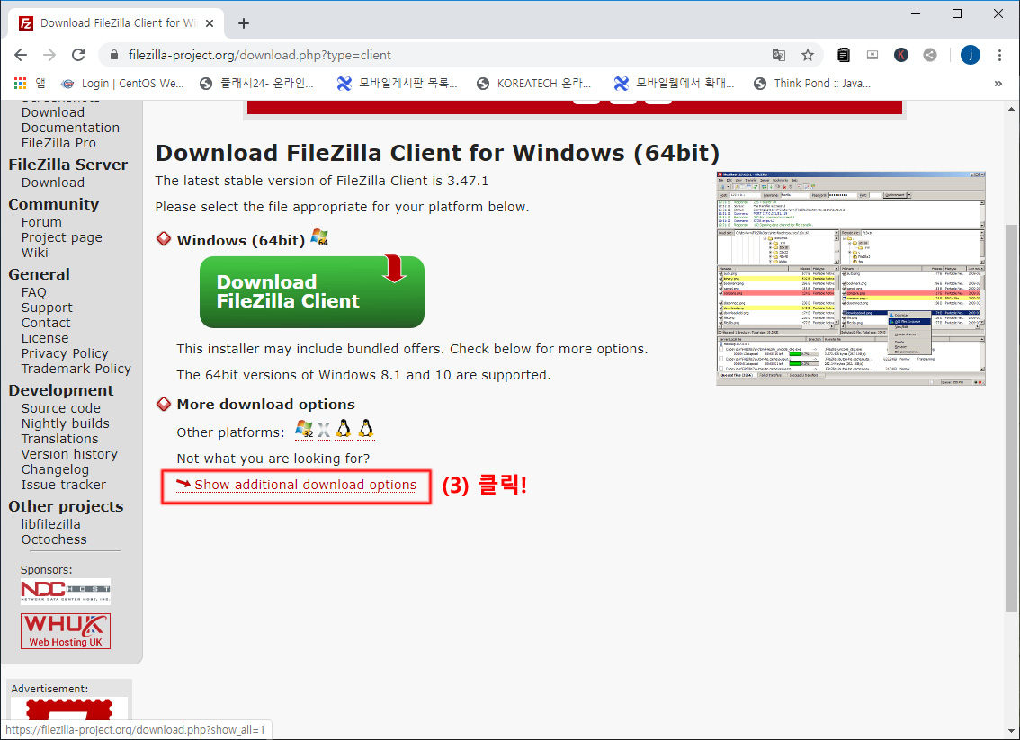Open the Nightly builds link

65,423
